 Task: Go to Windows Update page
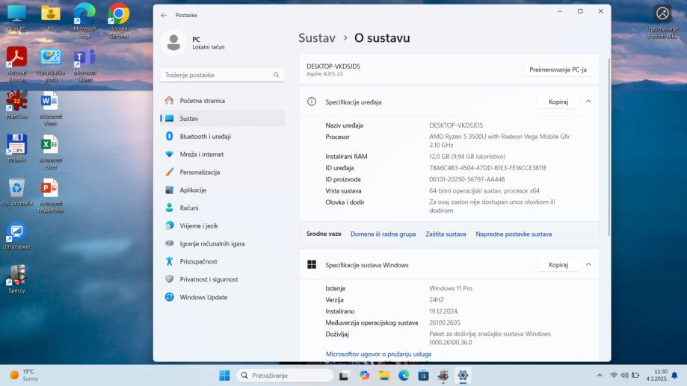click(x=203, y=297)
